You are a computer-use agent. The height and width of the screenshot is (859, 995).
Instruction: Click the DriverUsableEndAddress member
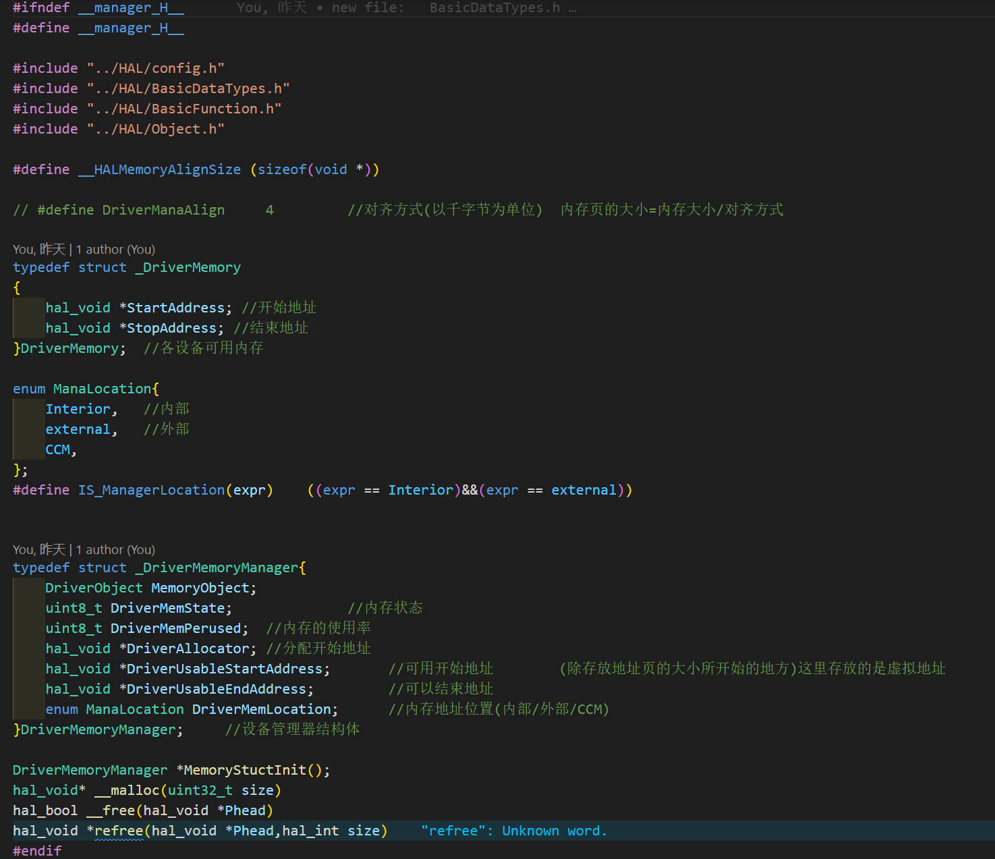coord(217,689)
